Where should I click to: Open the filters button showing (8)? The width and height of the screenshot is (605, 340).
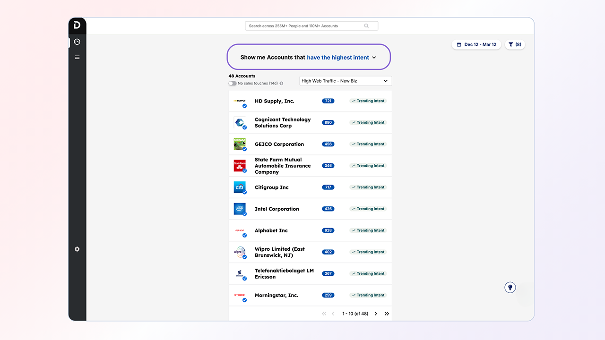coord(515,44)
